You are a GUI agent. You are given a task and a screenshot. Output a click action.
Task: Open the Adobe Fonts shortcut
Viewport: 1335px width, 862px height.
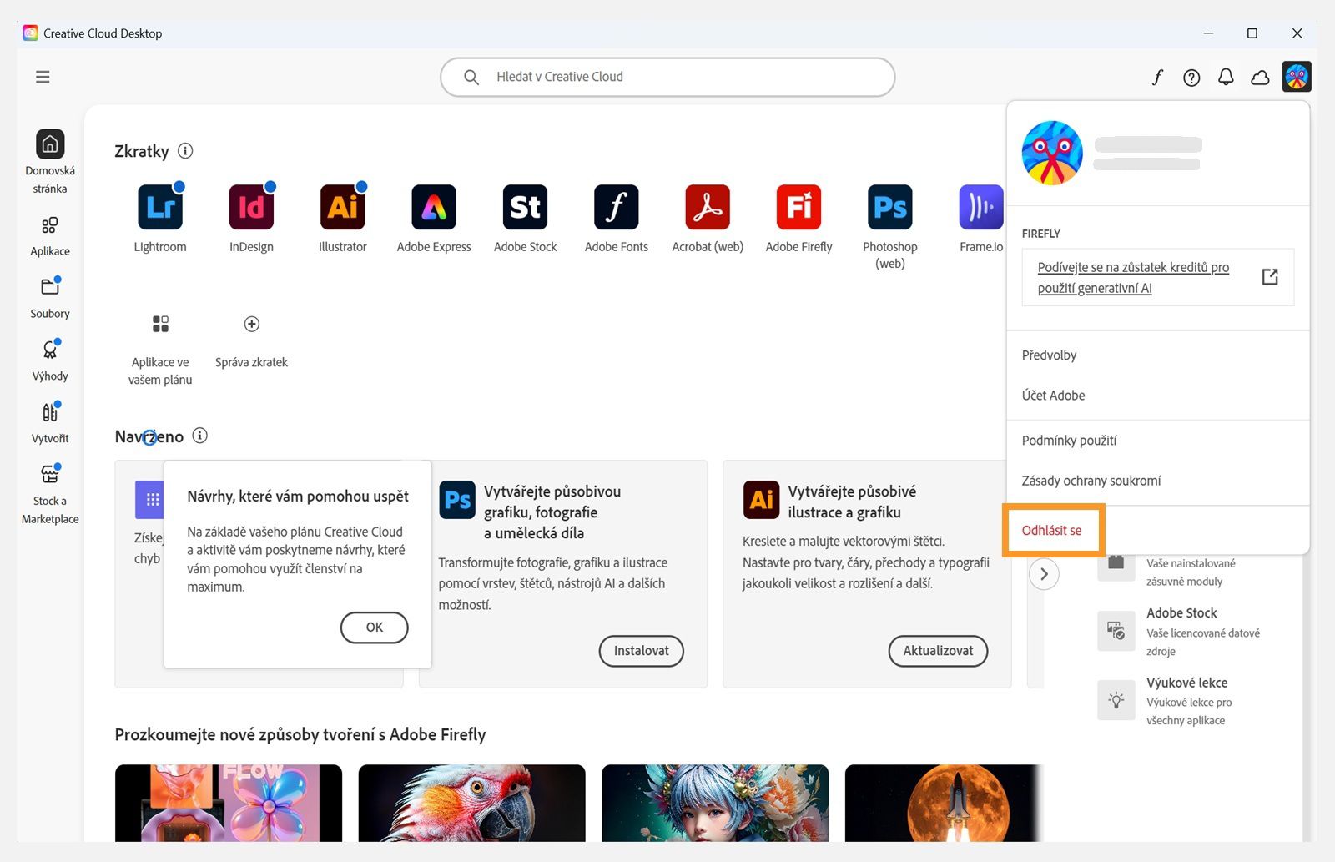pos(616,218)
